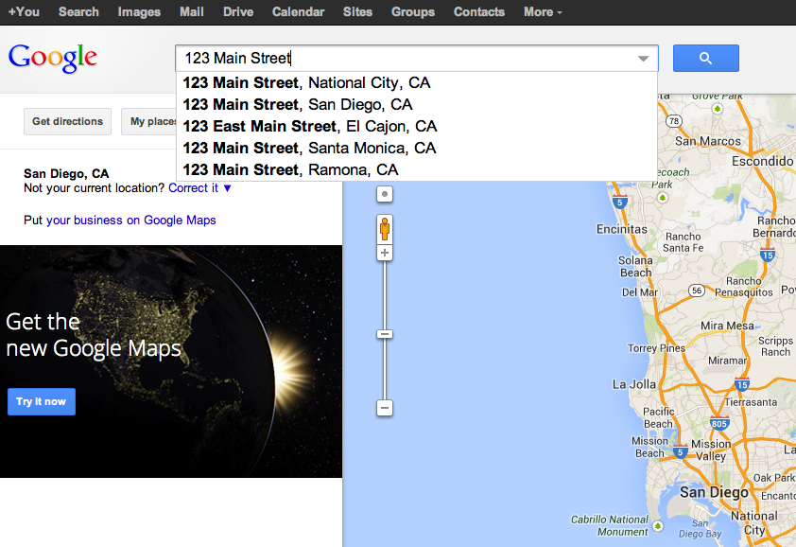This screenshot has width=796, height=547.
Task: Open Mail from the top bar
Action: [x=191, y=11]
